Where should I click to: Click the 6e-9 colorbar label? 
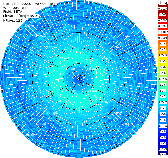[x=163, y=137]
